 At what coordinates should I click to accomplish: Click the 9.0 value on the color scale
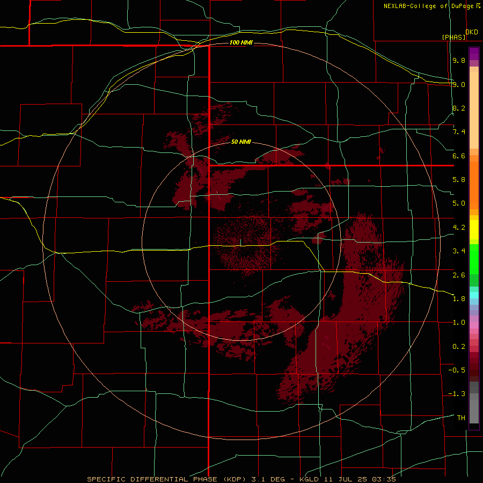point(459,84)
